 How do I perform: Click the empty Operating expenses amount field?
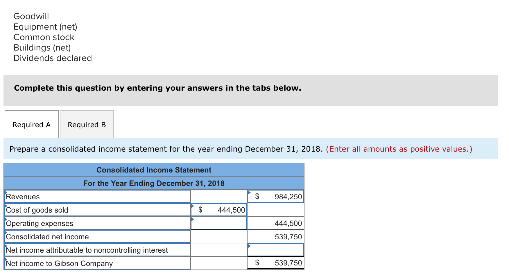(219, 223)
